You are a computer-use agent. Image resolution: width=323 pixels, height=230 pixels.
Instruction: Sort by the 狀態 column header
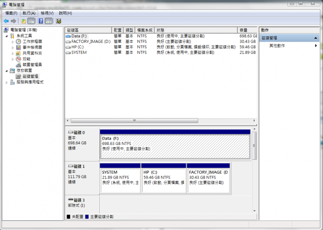[196, 30]
